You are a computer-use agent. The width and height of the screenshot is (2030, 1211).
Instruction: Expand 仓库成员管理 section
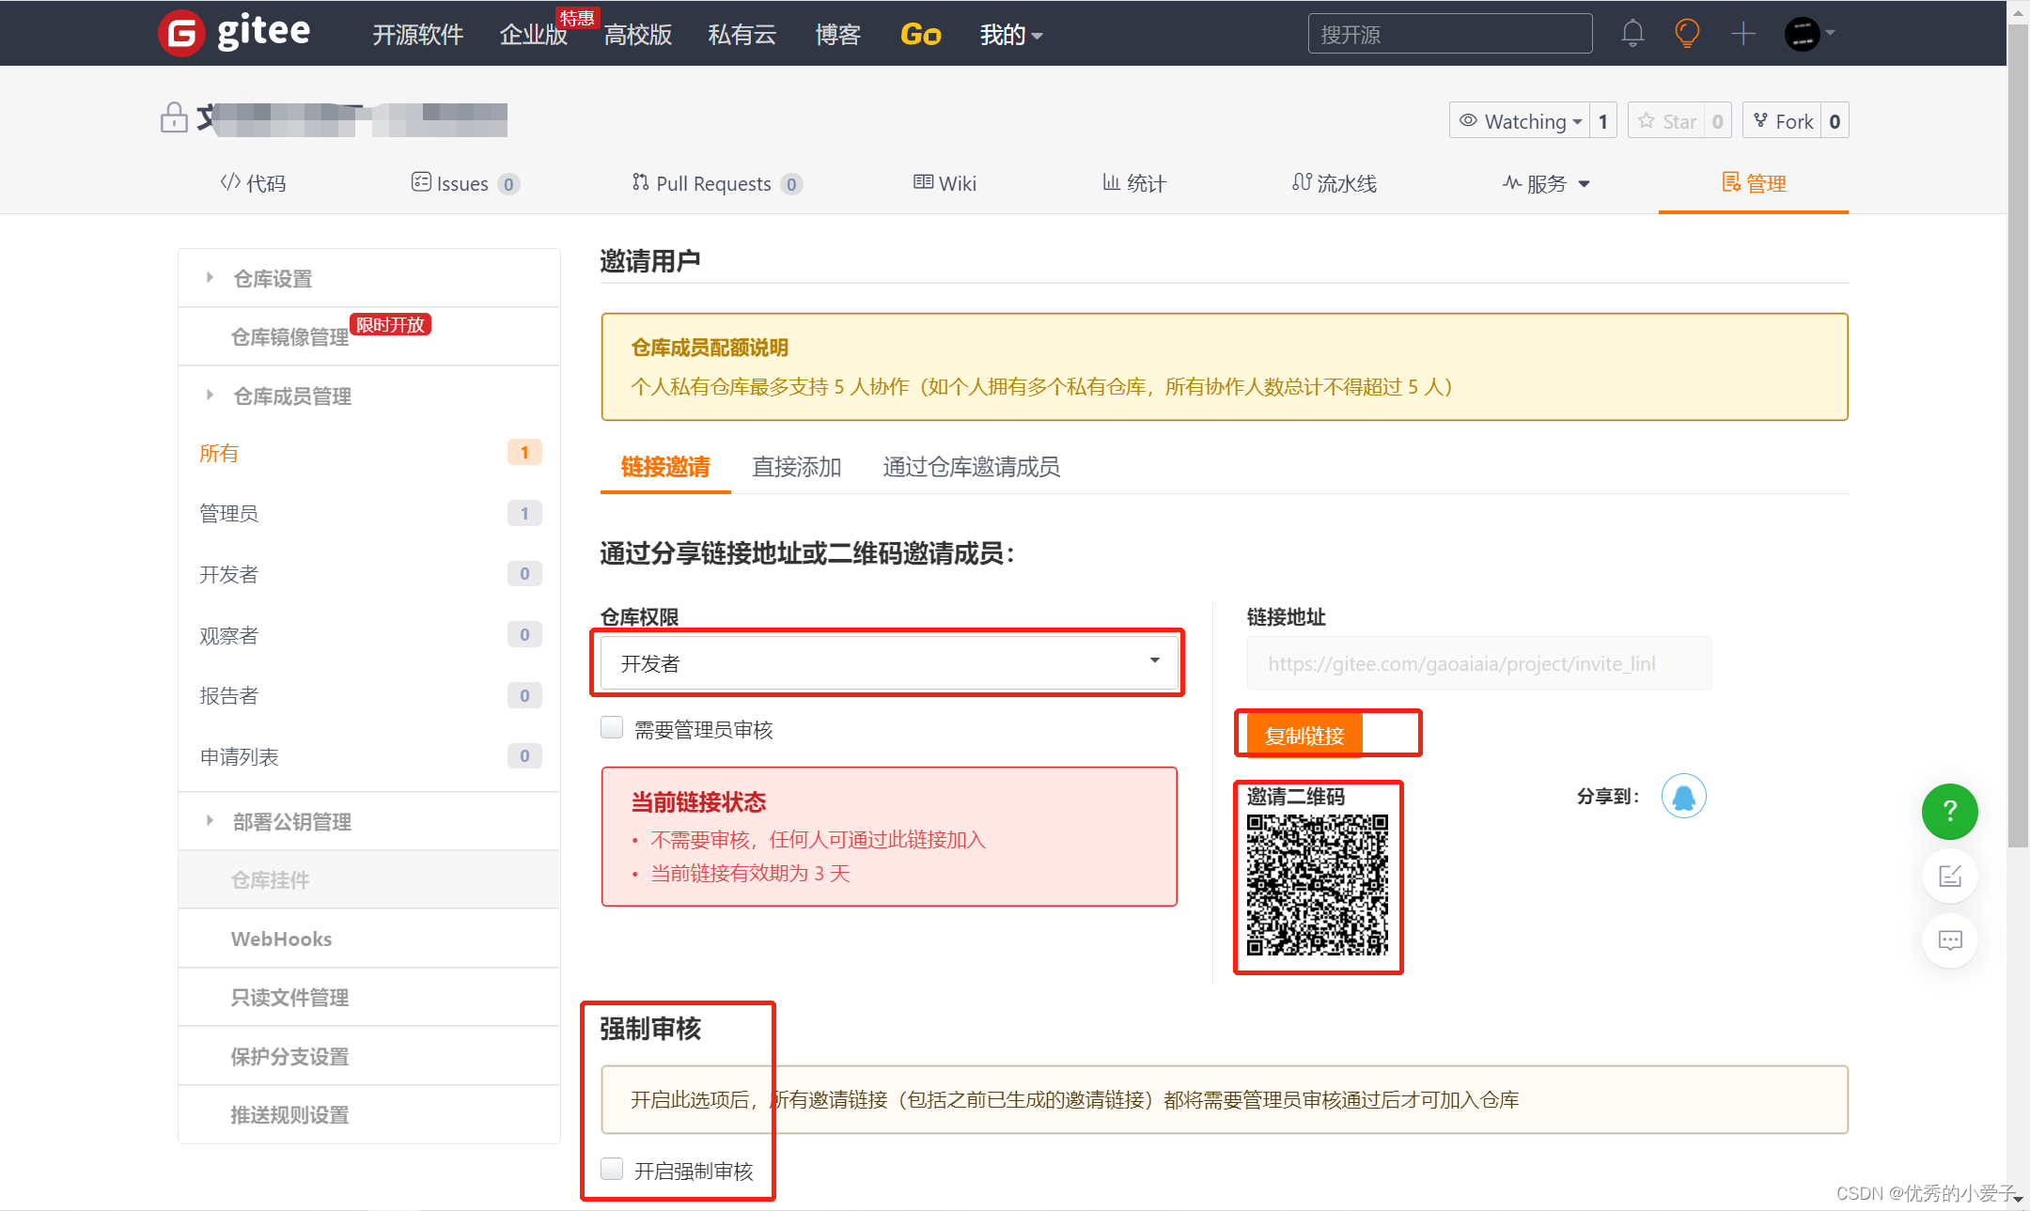coord(369,396)
